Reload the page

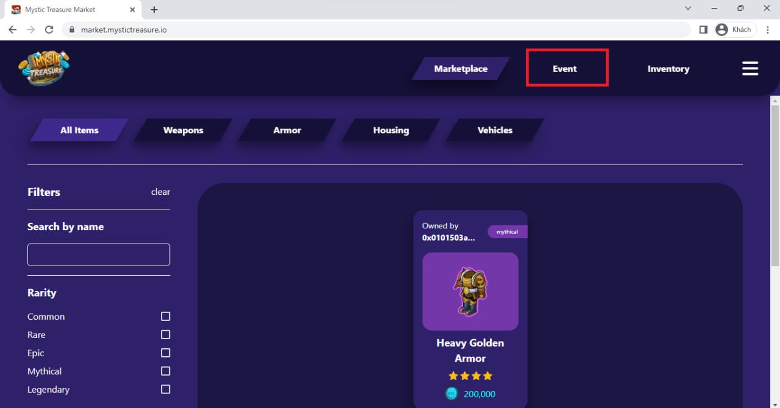[x=49, y=29]
